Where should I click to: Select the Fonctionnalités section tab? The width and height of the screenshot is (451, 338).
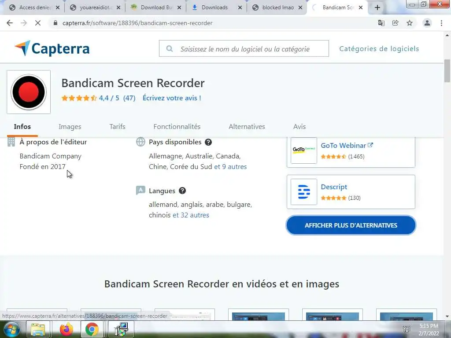[x=177, y=127]
